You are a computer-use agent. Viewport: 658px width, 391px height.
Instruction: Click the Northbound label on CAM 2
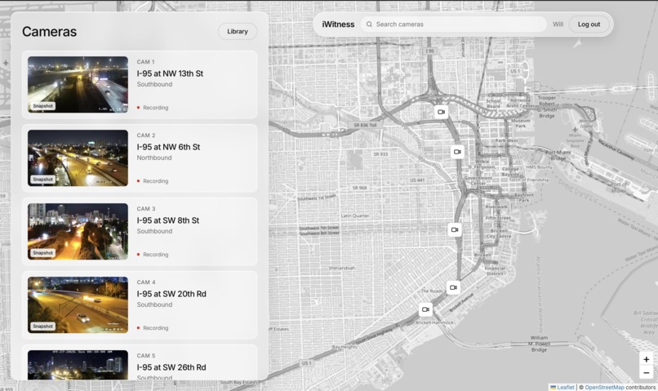[x=154, y=158]
